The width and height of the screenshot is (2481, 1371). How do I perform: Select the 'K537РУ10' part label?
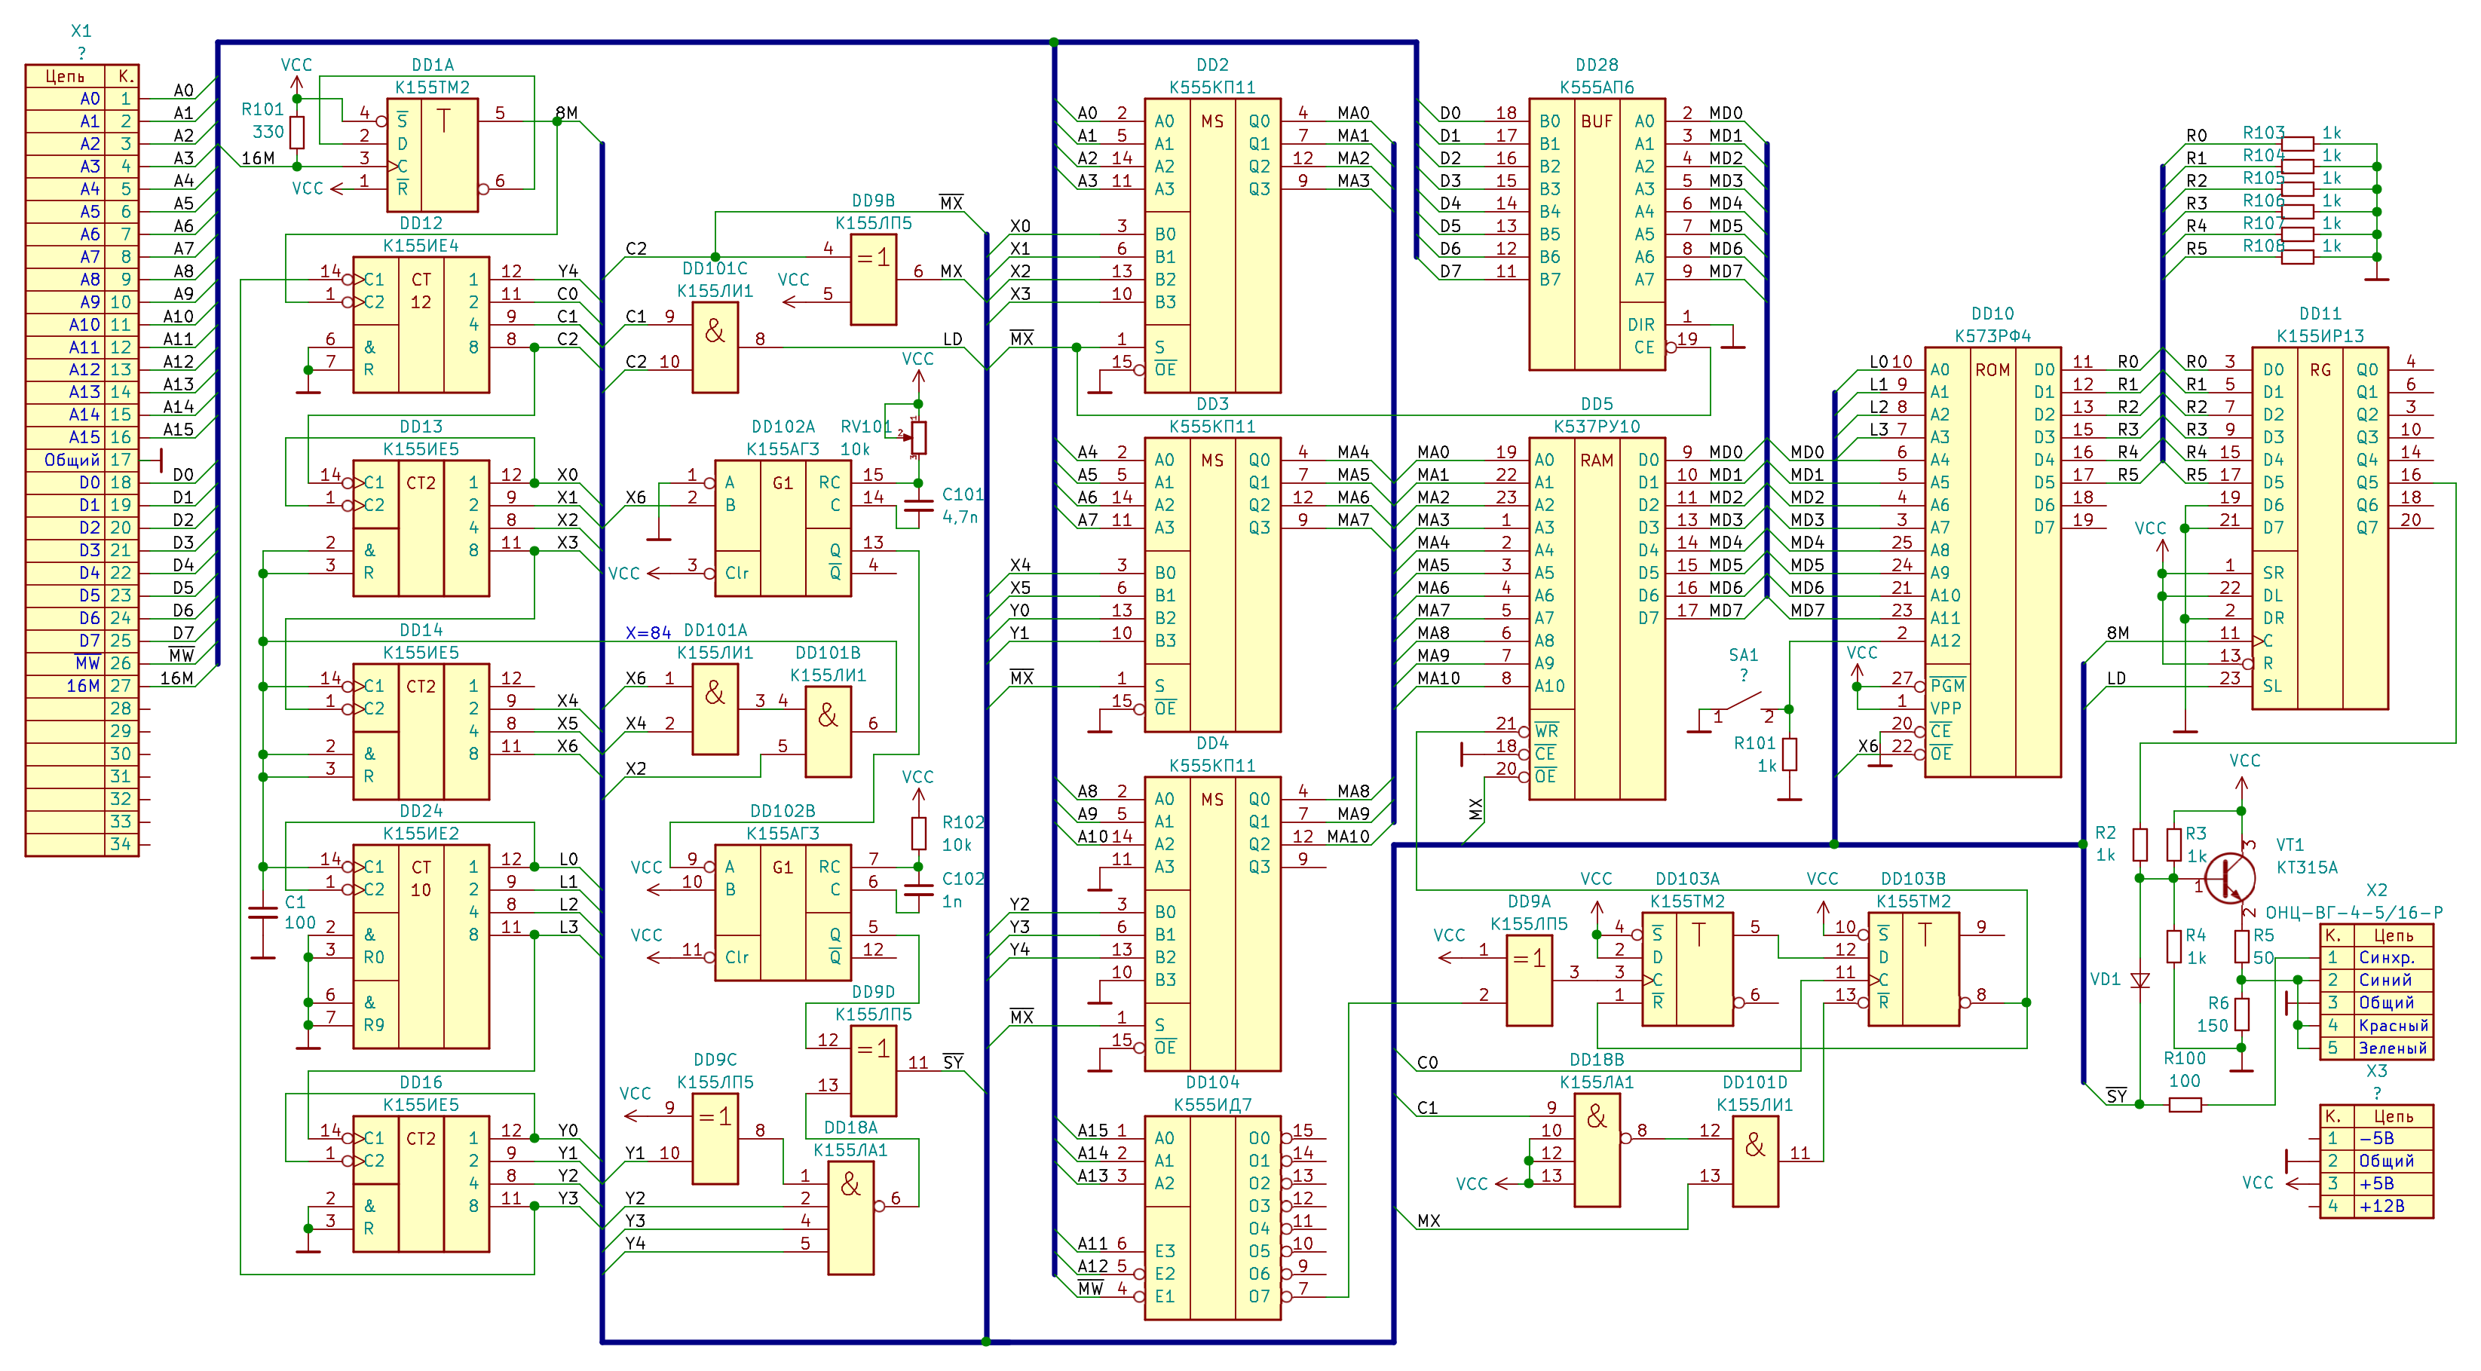point(1597,427)
